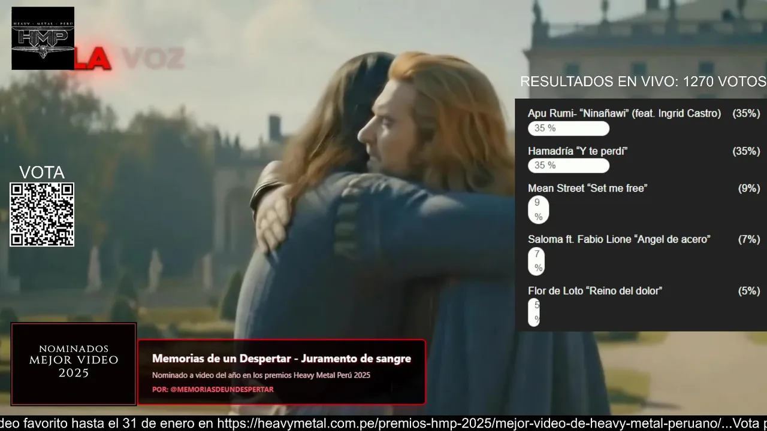This screenshot has height=431, width=767.
Task: Click the (35%) value beside Hamadría
Action: pyautogui.click(x=746, y=151)
